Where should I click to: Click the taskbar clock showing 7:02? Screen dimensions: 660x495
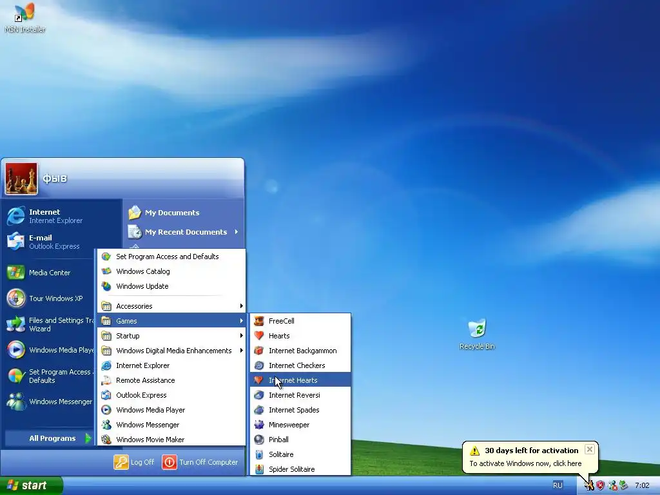[x=642, y=485]
